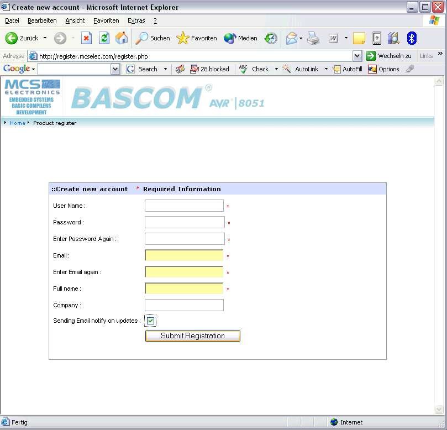Stop page loading with red X icon
This screenshot has width=447, height=430.
[x=86, y=38]
